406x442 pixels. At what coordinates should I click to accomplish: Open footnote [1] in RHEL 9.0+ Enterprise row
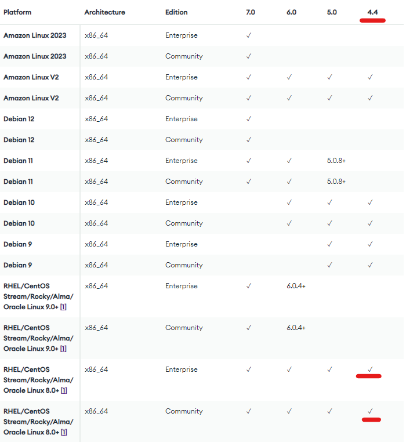pos(63,307)
